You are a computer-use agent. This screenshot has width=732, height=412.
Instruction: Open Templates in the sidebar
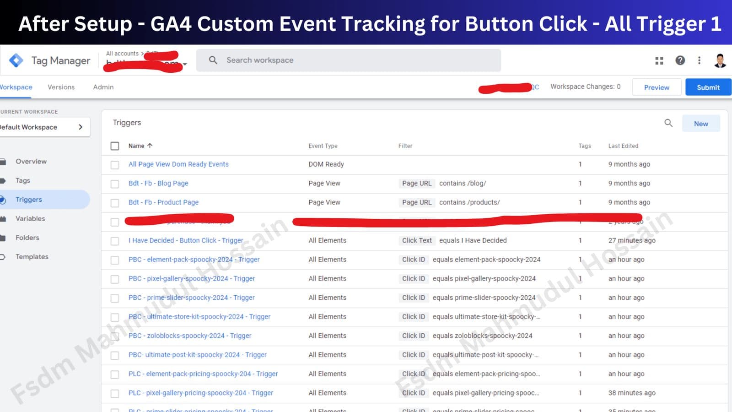(32, 257)
